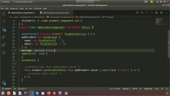Open the Files manager from the dock
Image resolution: width=170 pixels, height=96 pixels.
click(3, 93)
